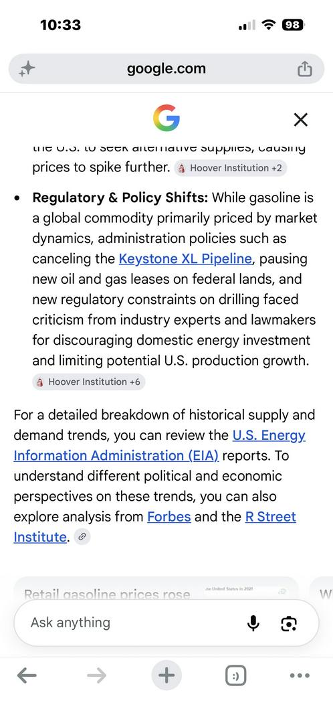Image resolution: width=333 pixels, height=723 pixels.
Task: Close the AI overview with the X
Action: coord(300,120)
